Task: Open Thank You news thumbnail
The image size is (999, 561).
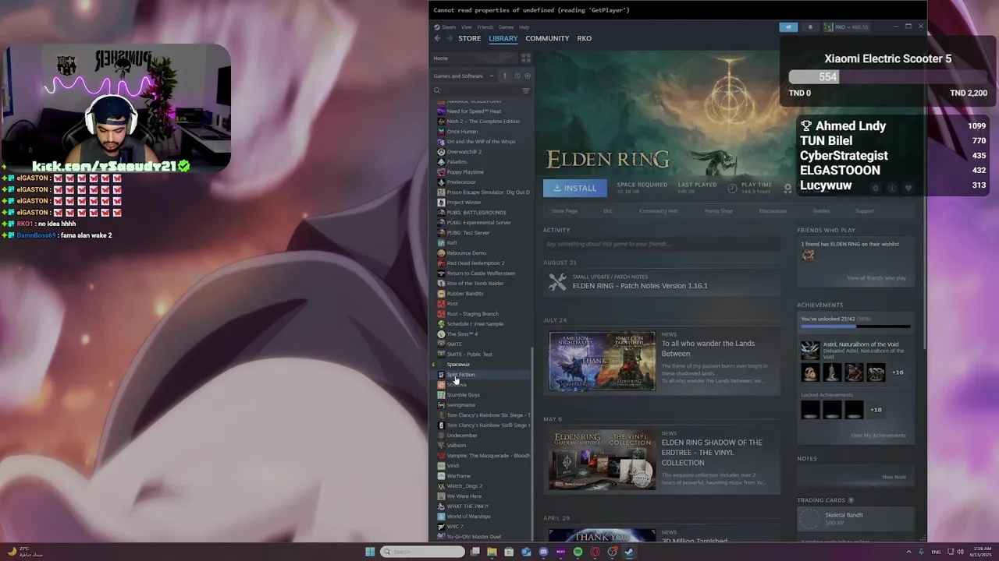Action: (x=603, y=362)
